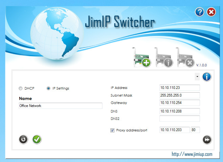Viewport: 223px width, 162px height.
Task: Delete network card profile icon
Action: tap(185, 57)
